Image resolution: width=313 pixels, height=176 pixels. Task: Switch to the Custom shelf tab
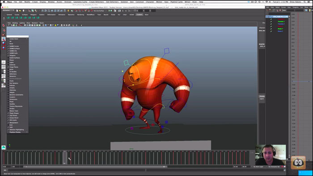[x=140, y=15]
